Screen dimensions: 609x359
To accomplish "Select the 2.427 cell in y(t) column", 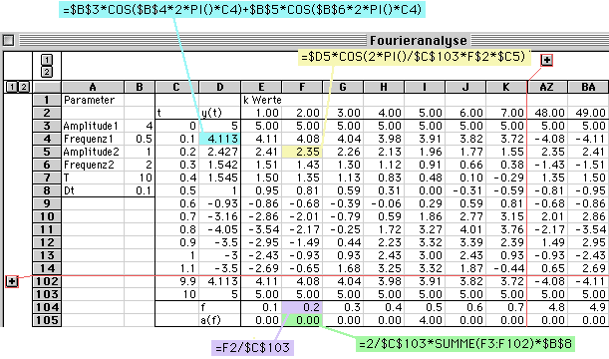I will coord(220,152).
